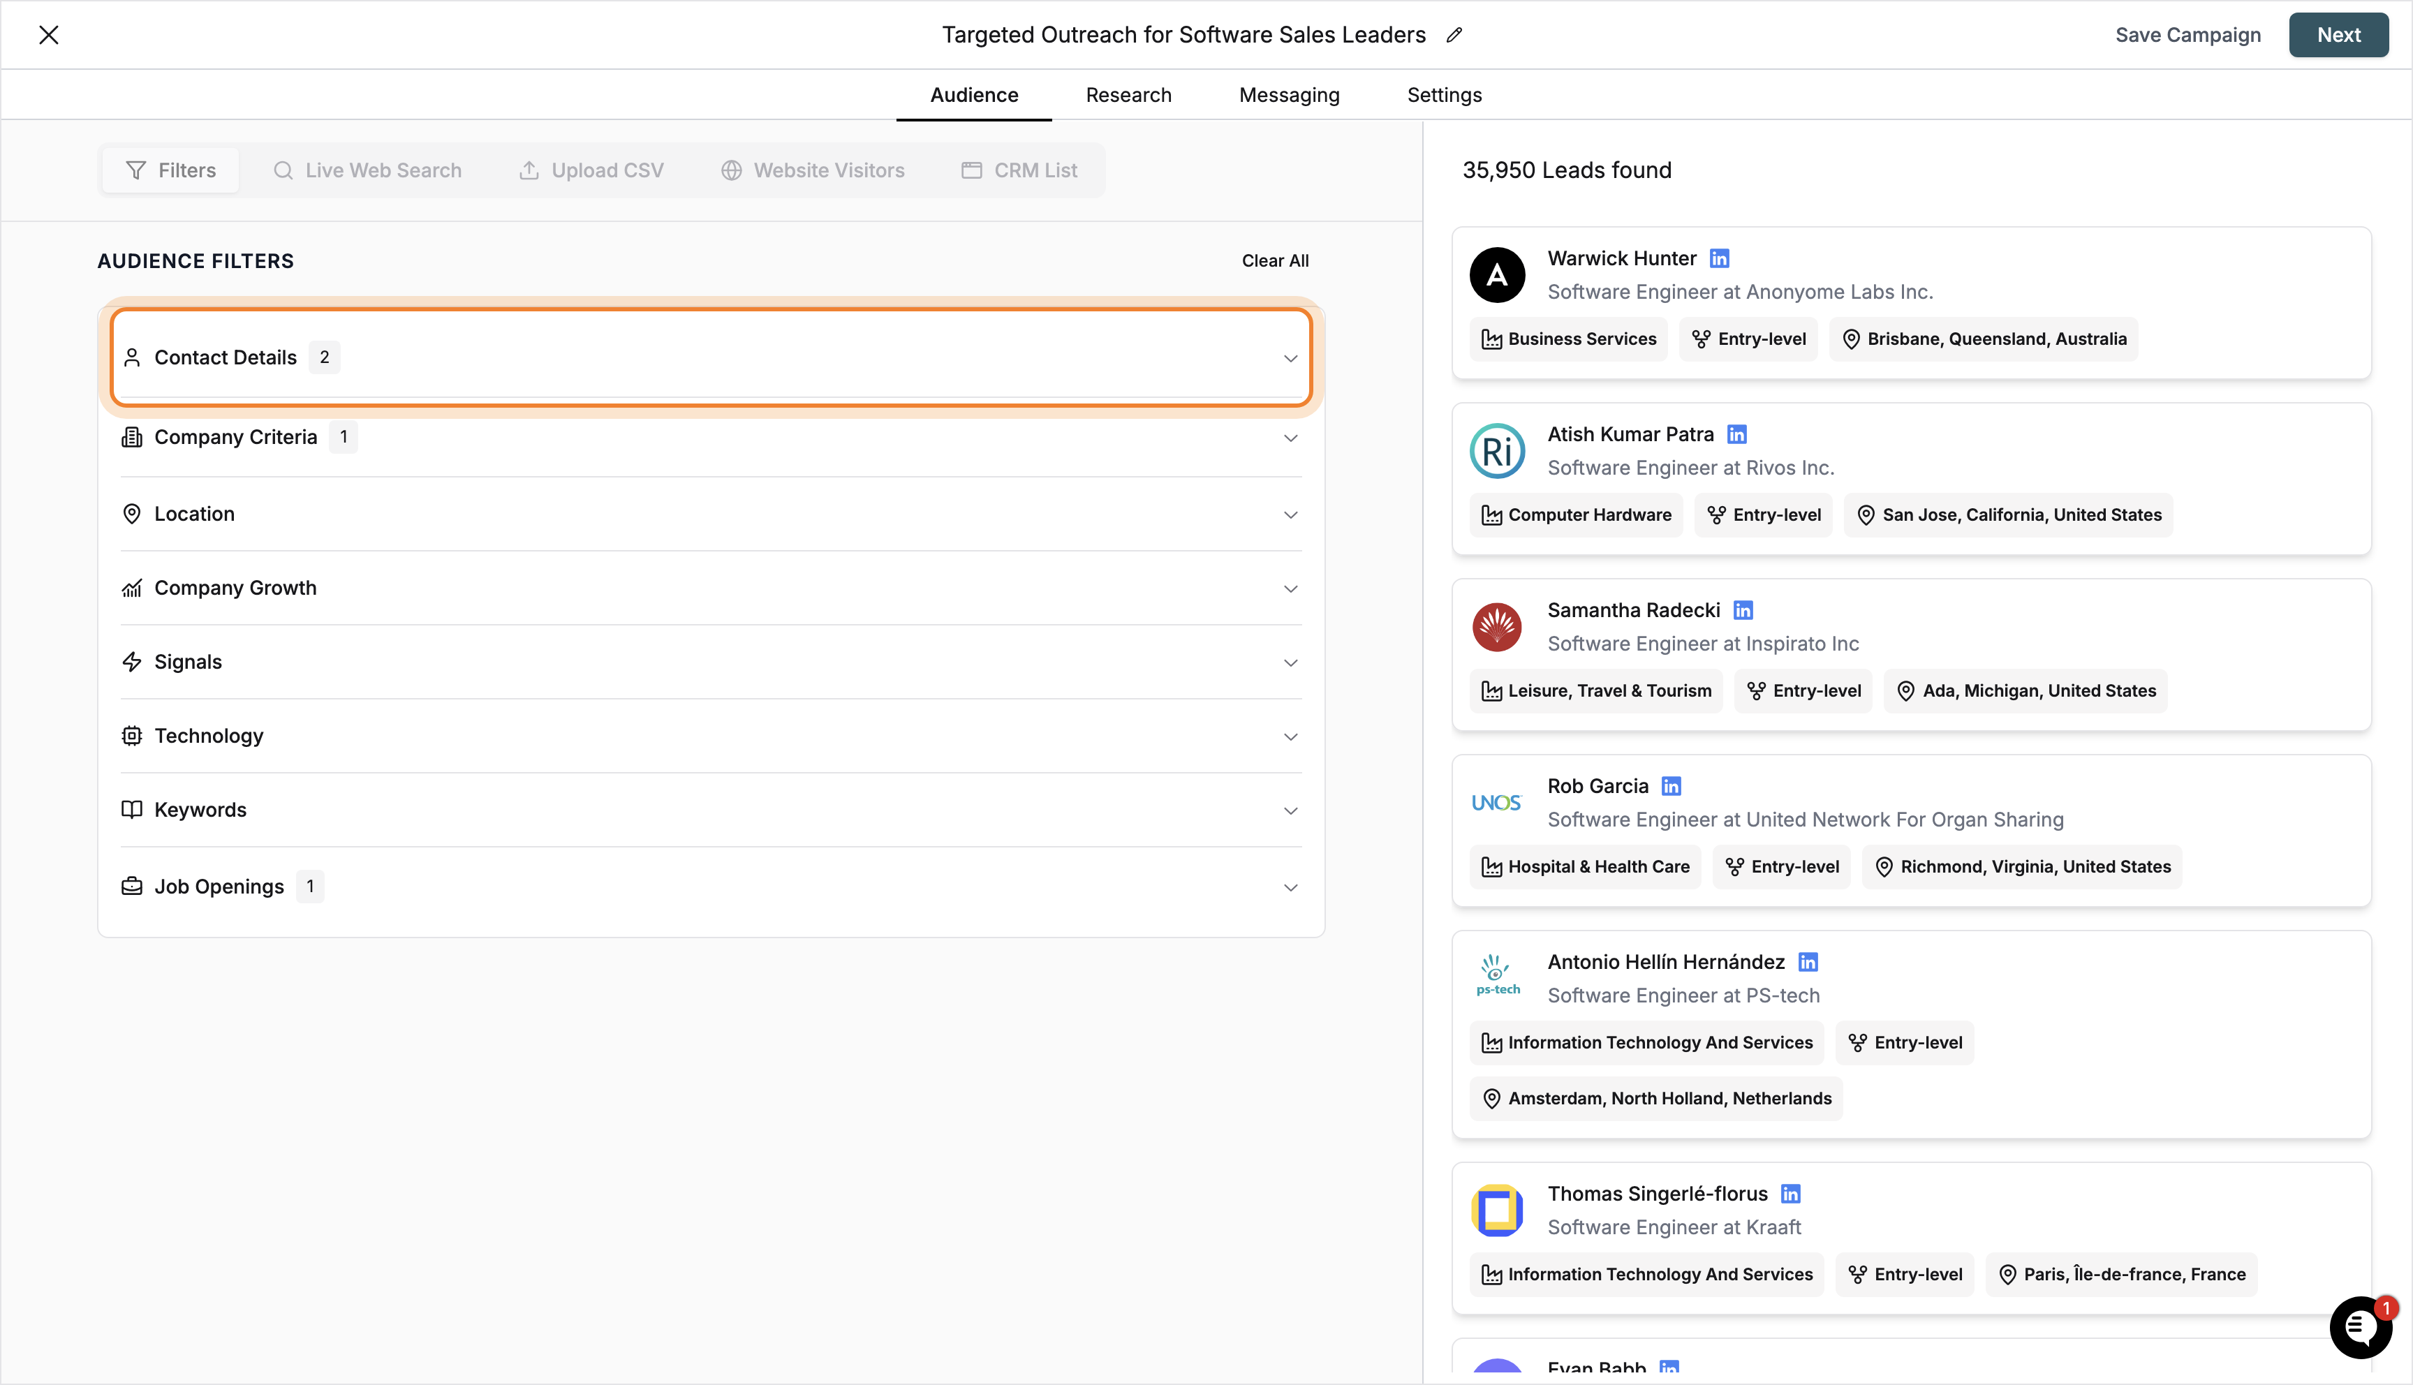
Task: Click the Next button
Action: [2339, 34]
